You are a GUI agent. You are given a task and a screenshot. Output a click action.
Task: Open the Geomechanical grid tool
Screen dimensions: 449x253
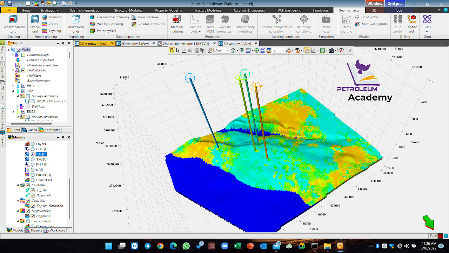[x=14, y=24]
